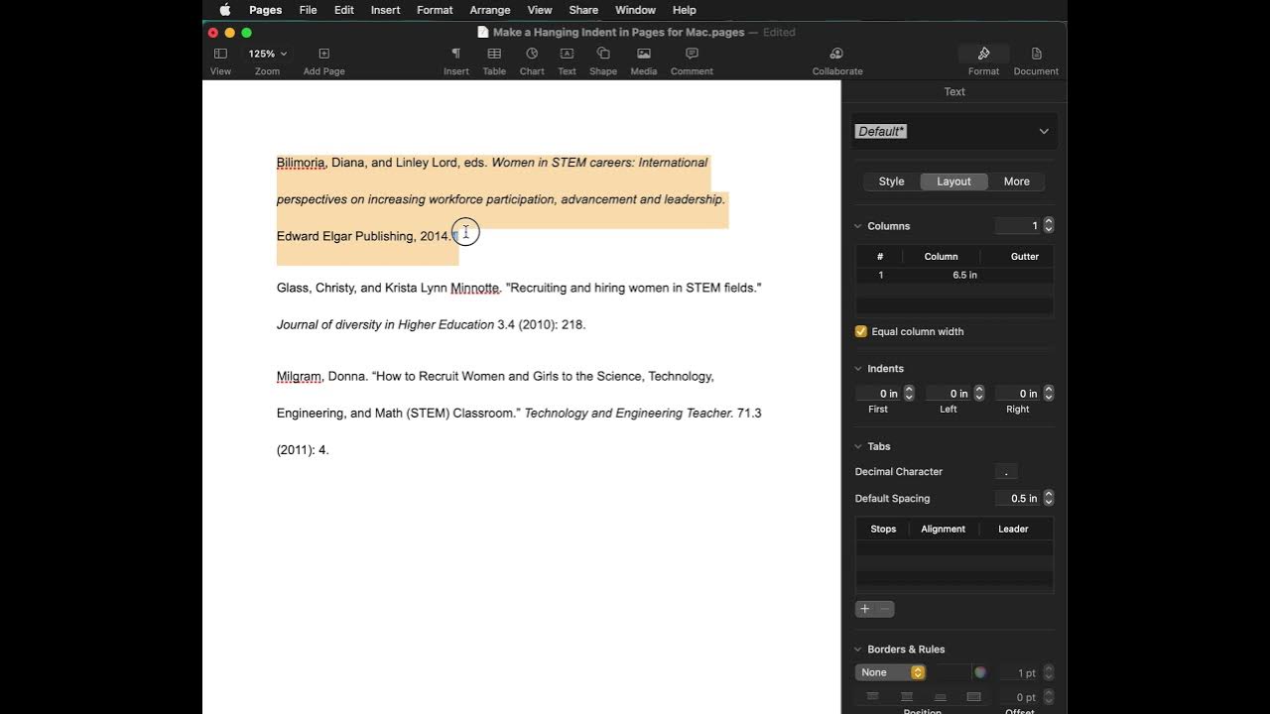Click the Gutter column header

(x=1025, y=256)
